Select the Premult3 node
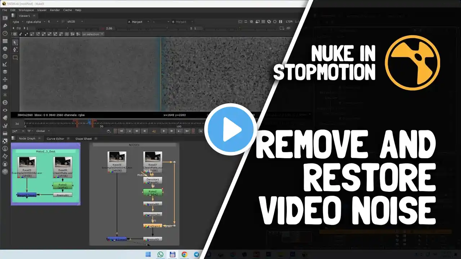The height and width of the screenshot is (259, 461). coord(153,239)
